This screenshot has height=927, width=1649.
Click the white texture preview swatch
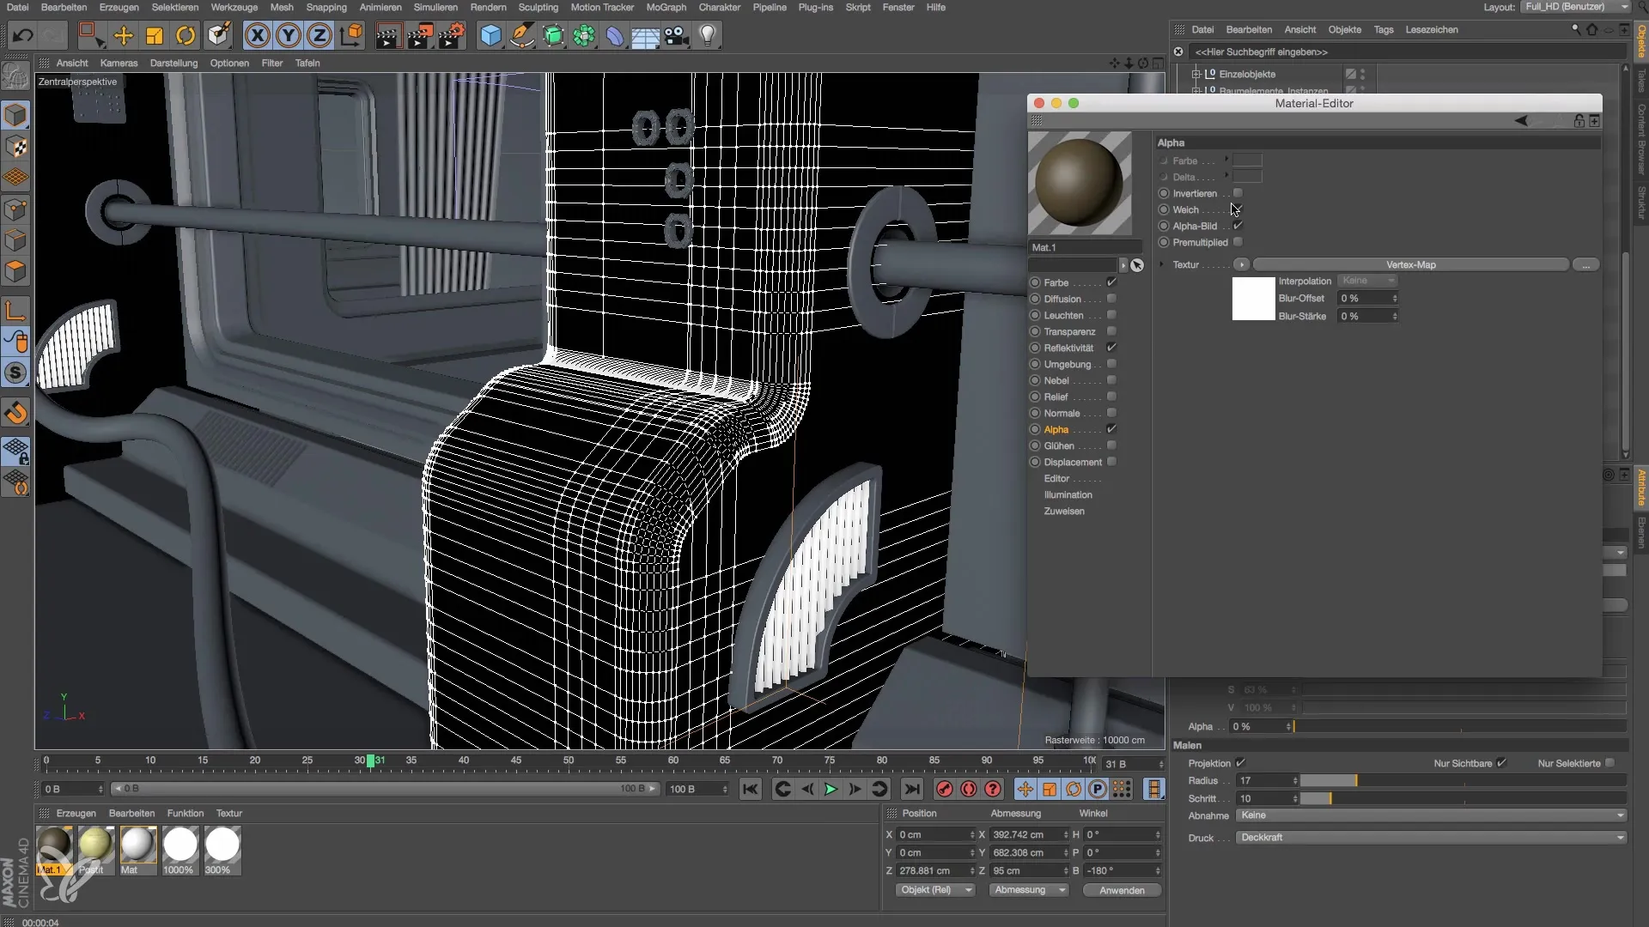(x=1253, y=299)
